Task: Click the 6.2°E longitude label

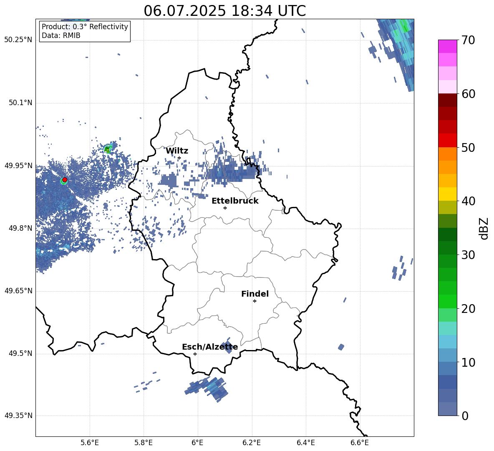Action: point(252,443)
